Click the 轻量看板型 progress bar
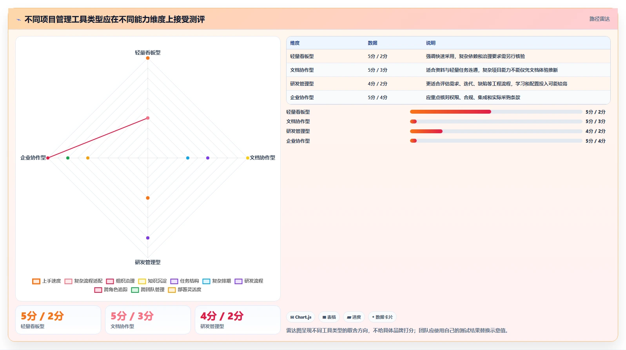626x350 pixels. tap(496, 112)
